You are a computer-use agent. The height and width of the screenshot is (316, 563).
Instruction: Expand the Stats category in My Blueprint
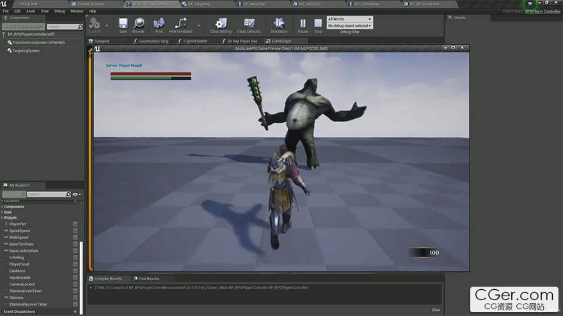tap(2, 212)
